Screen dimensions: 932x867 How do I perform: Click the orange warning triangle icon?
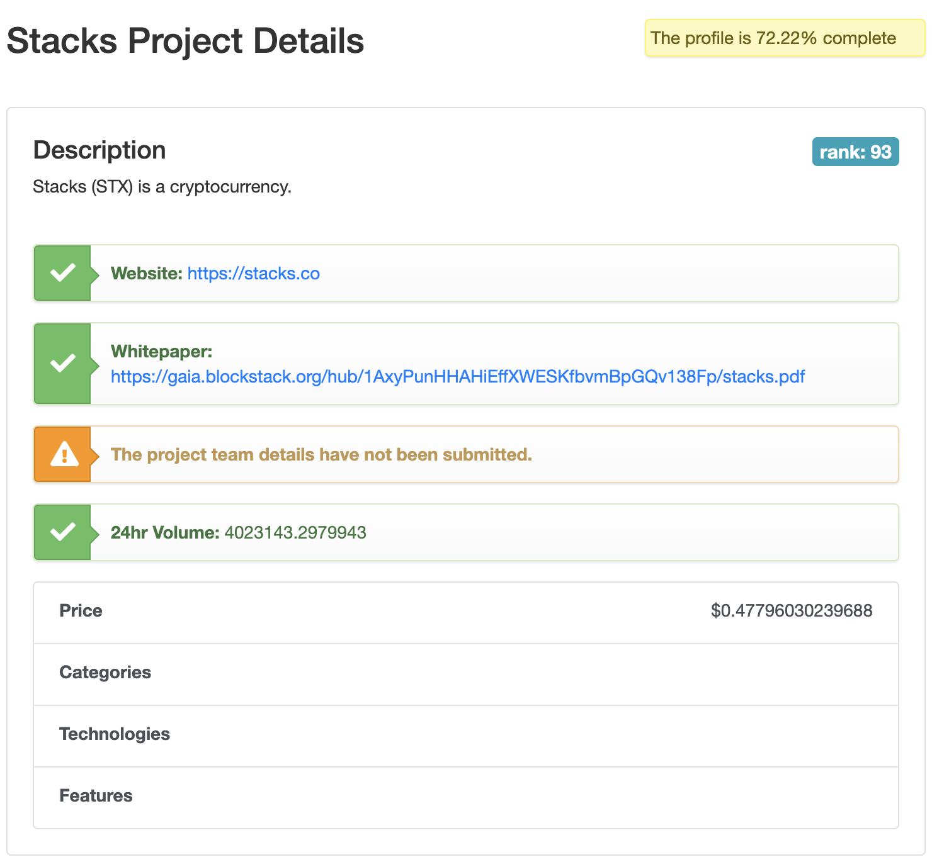tap(64, 454)
